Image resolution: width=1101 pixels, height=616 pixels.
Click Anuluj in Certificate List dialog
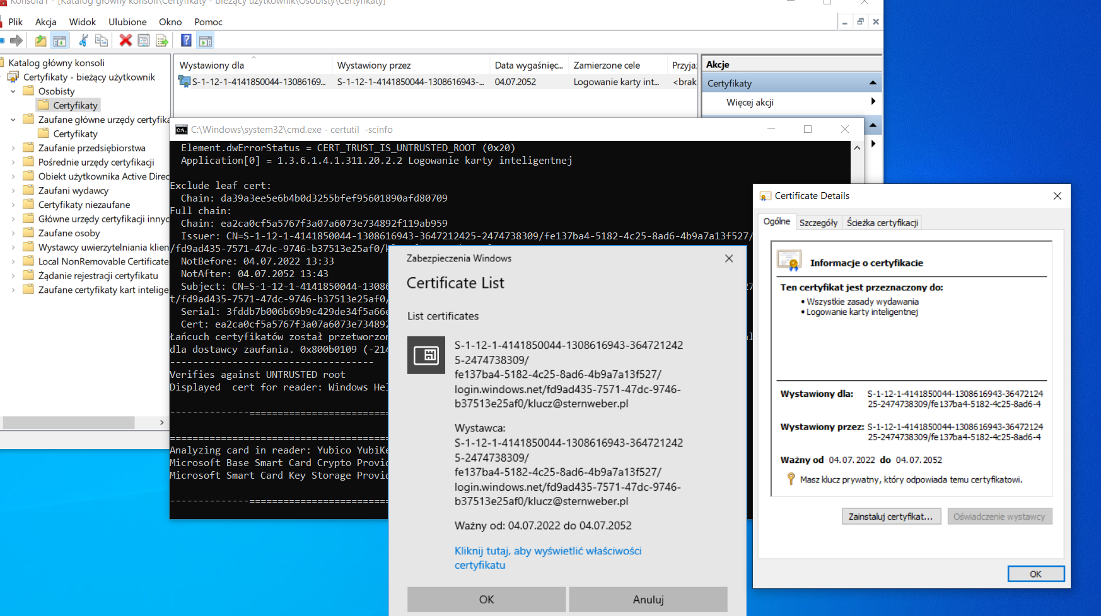[x=648, y=600]
